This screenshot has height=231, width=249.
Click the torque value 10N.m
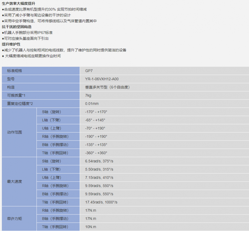coord(91,227)
